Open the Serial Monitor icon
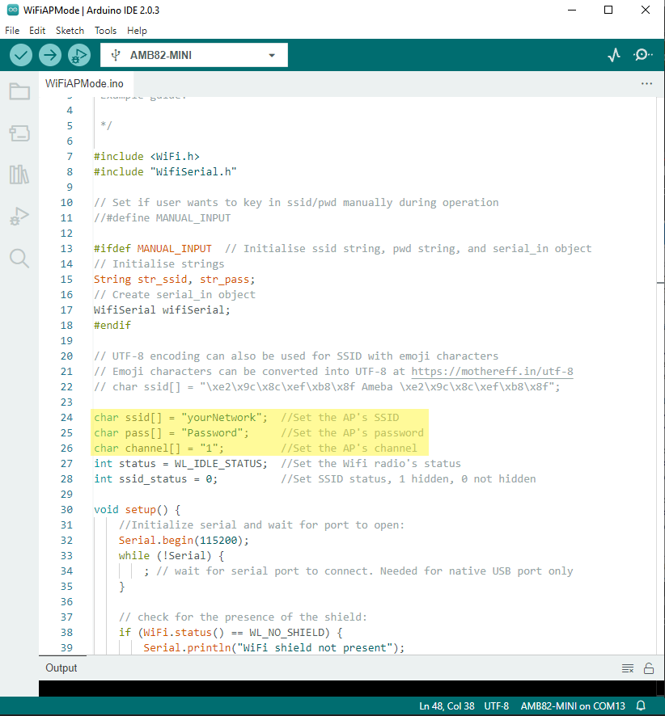Screen dimensions: 665x716 [643, 55]
